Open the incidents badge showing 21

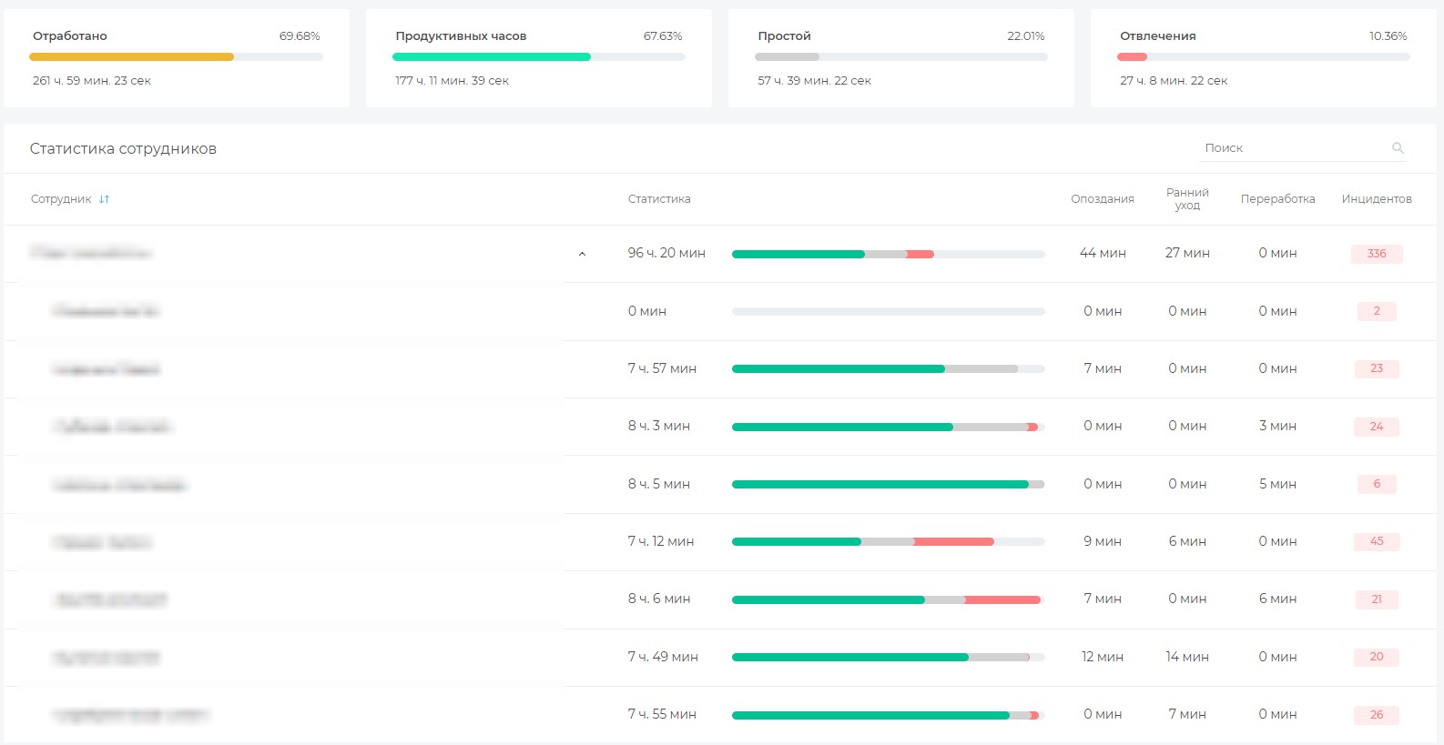[x=1377, y=599]
